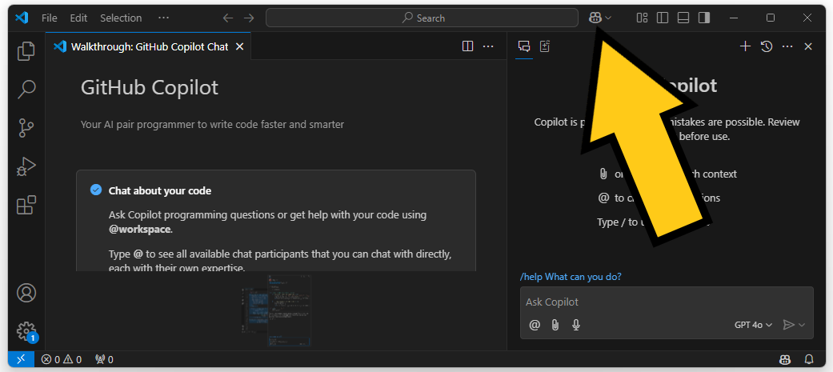Open the Search view in activity bar

click(x=26, y=88)
